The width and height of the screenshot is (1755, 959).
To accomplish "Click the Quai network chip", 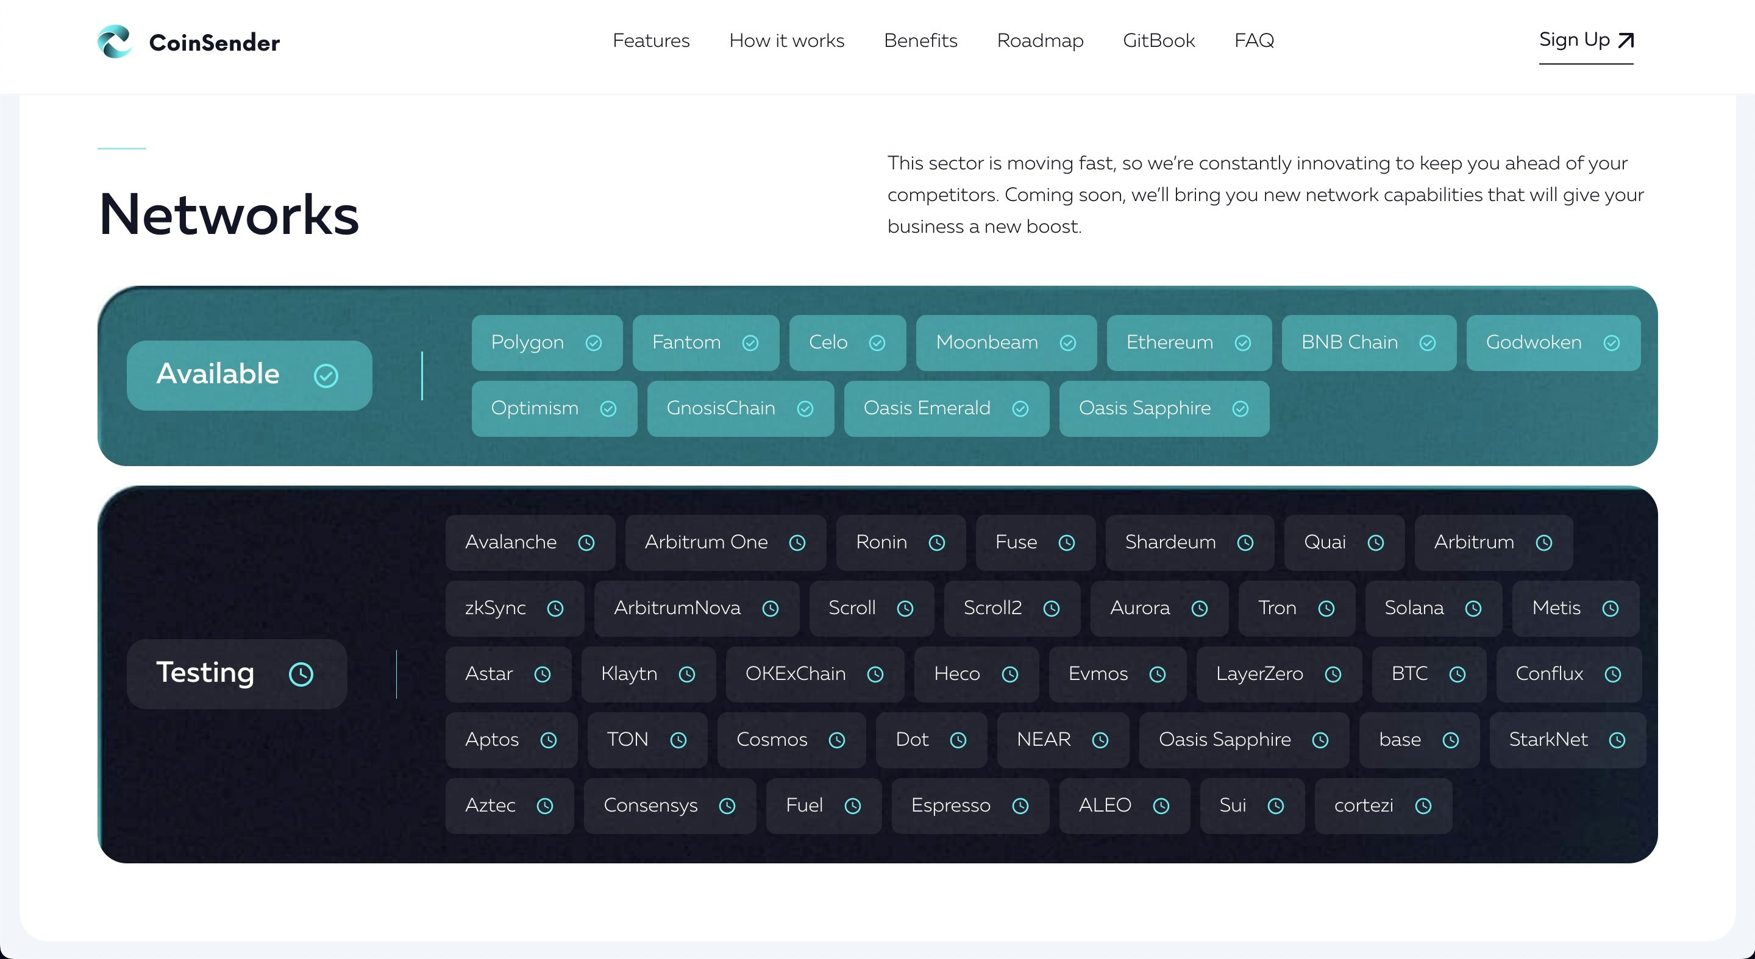I will pyautogui.click(x=1344, y=542).
